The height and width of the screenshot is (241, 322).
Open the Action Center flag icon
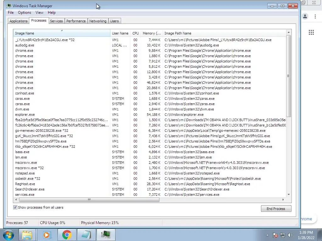pos(275,235)
